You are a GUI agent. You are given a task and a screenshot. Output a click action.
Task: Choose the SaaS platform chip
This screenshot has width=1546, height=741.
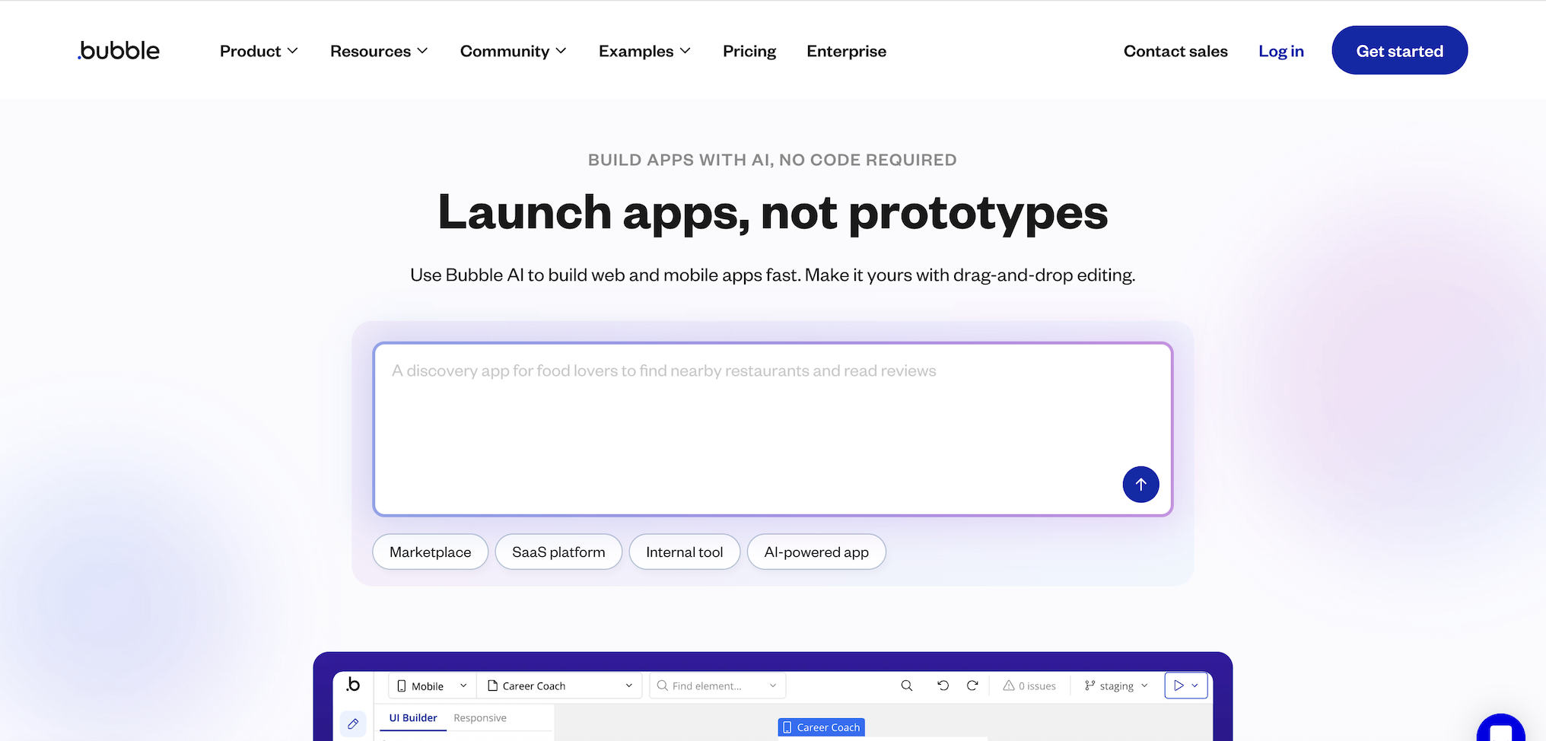pos(558,552)
